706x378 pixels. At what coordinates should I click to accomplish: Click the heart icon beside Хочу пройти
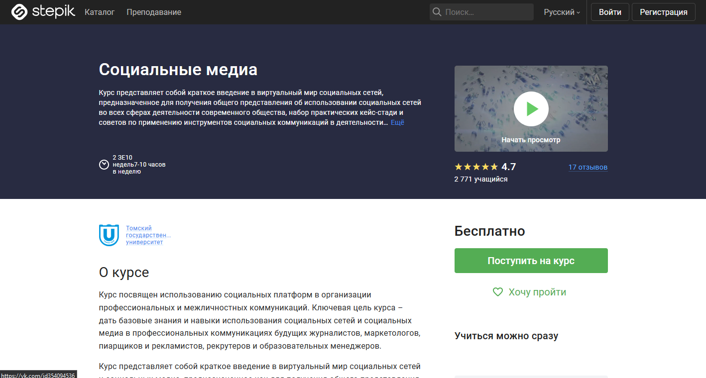tap(497, 292)
